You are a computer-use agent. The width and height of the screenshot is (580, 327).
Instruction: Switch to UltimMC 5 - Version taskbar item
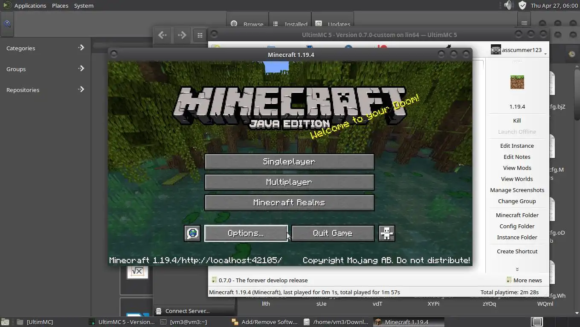(x=122, y=322)
